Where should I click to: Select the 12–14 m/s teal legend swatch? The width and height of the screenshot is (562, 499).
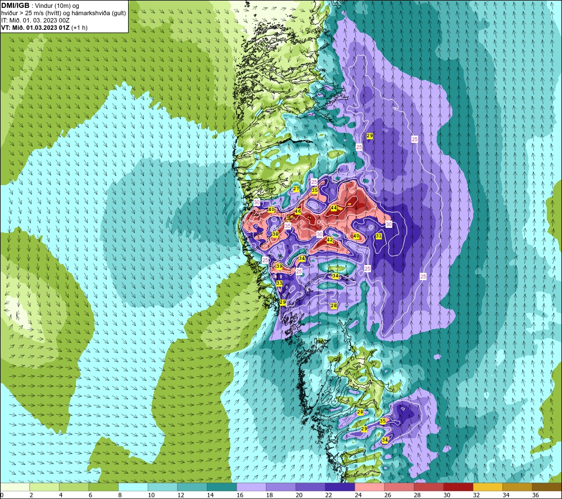[192, 487]
